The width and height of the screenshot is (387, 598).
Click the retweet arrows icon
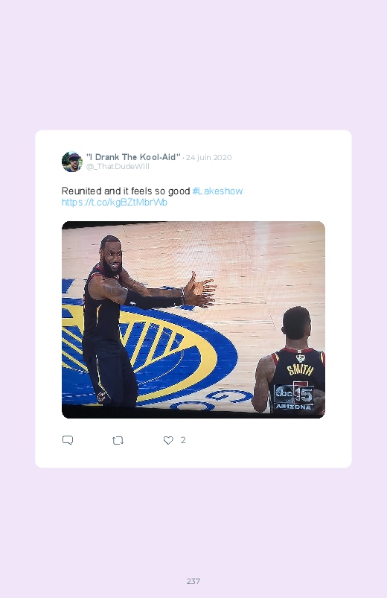[118, 440]
